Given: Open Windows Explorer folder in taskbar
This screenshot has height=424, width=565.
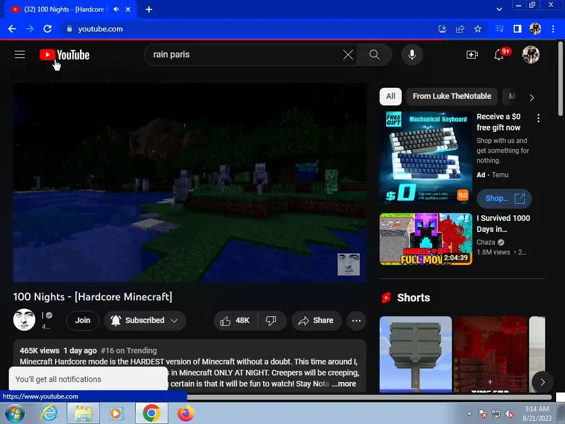Looking at the screenshot, I should (x=83, y=413).
